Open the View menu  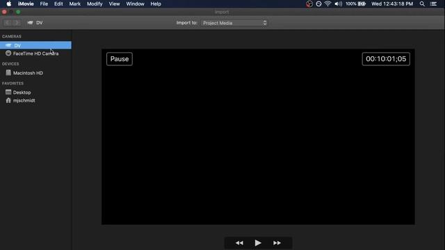tap(114, 4)
